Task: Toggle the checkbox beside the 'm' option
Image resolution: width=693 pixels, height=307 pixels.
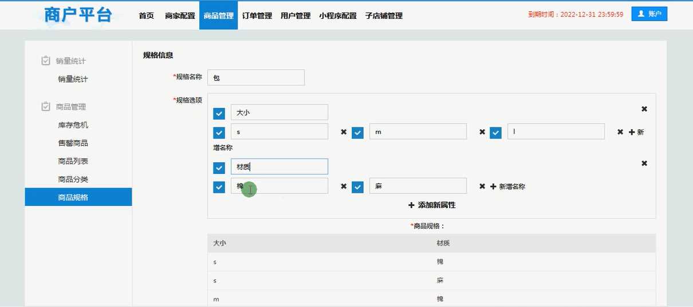Action: (358, 133)
